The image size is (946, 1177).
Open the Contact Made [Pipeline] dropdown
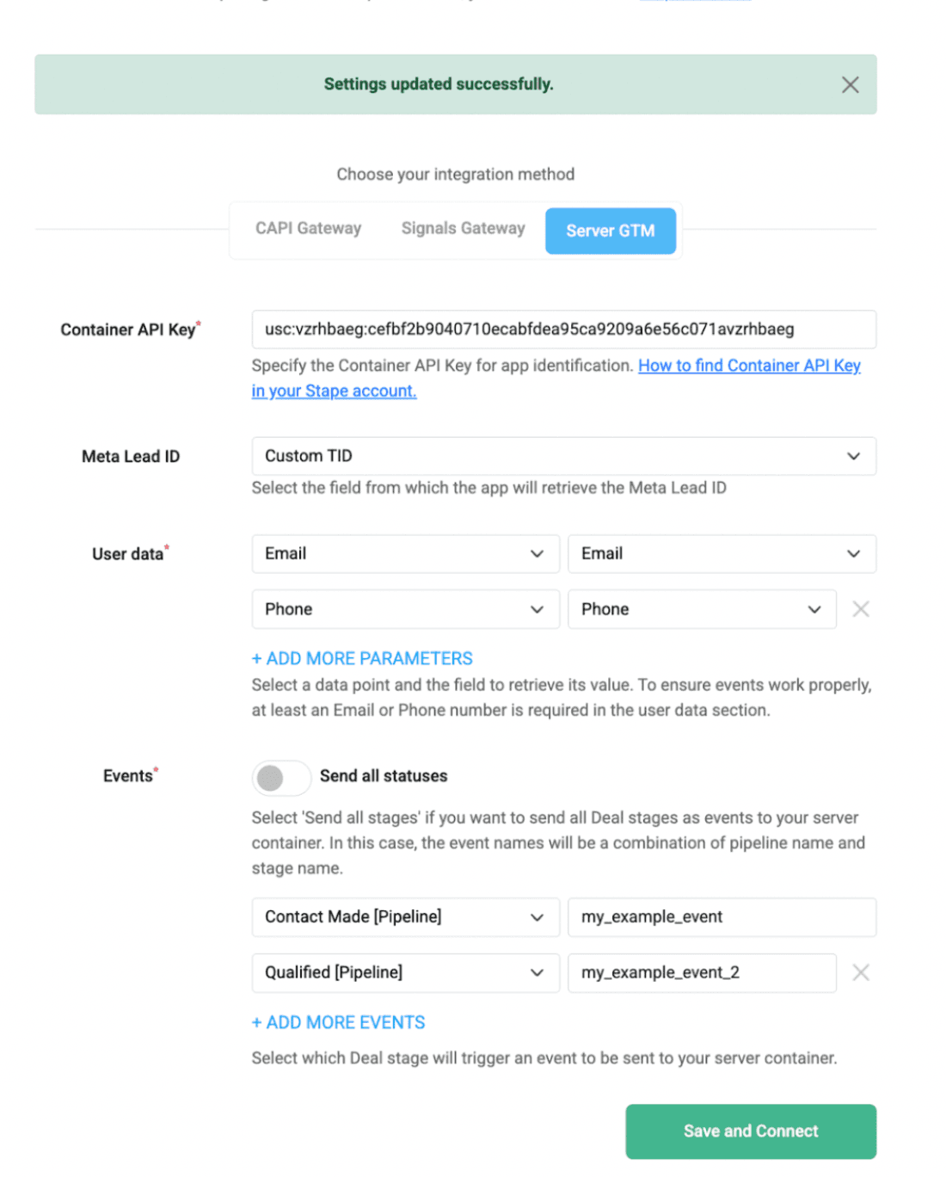[405, 917]
